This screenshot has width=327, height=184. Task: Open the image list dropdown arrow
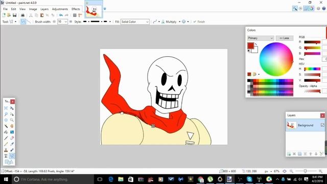[x=105, y=9]
